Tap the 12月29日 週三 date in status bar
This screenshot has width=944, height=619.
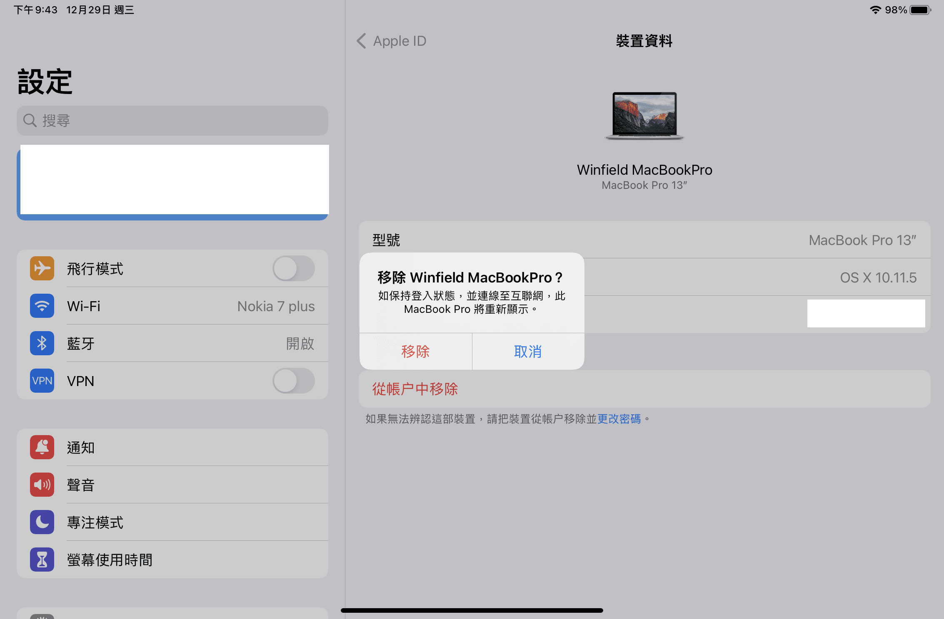100,10
